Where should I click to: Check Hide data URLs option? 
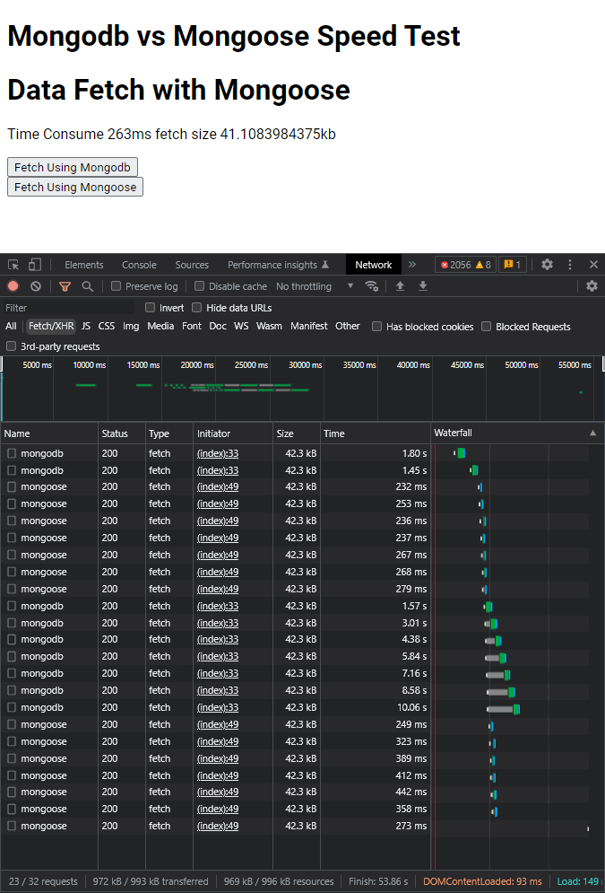pyautogui.click(x=197, y=308)
